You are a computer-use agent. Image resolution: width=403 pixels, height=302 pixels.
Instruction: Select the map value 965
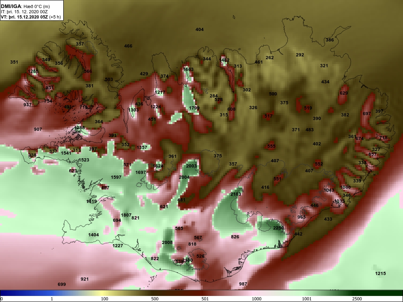301,217
